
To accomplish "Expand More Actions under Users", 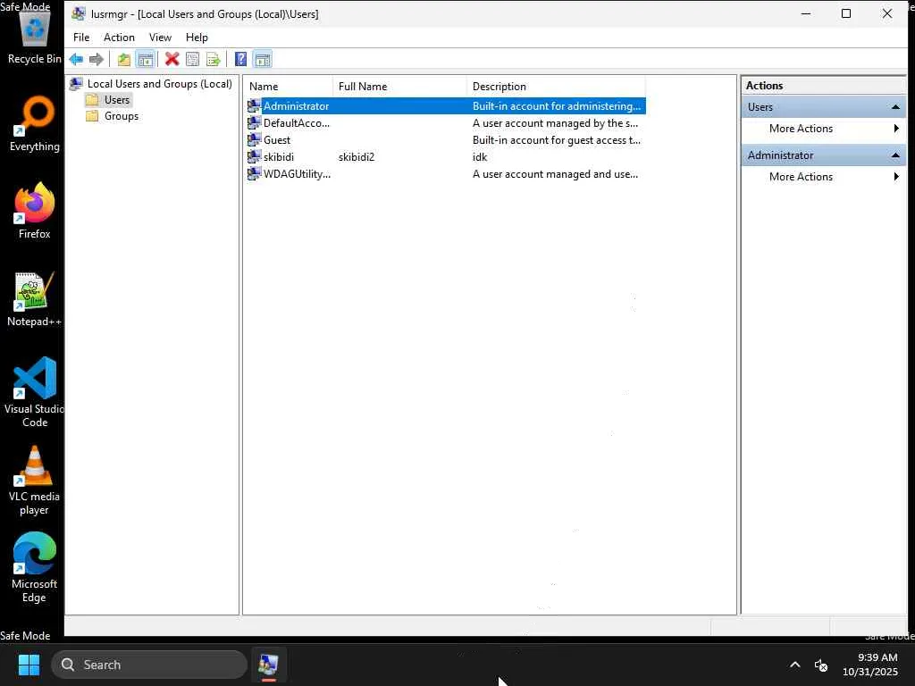I will coord(823,129).
